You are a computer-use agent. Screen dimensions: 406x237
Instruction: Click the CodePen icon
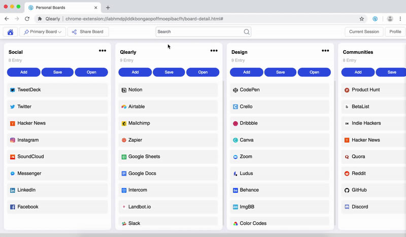click(235, 90)
